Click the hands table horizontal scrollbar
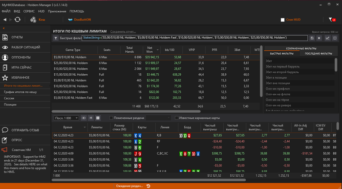Image resolution: width=342 pixels, height=189 pixels. [x=149, y=180]
